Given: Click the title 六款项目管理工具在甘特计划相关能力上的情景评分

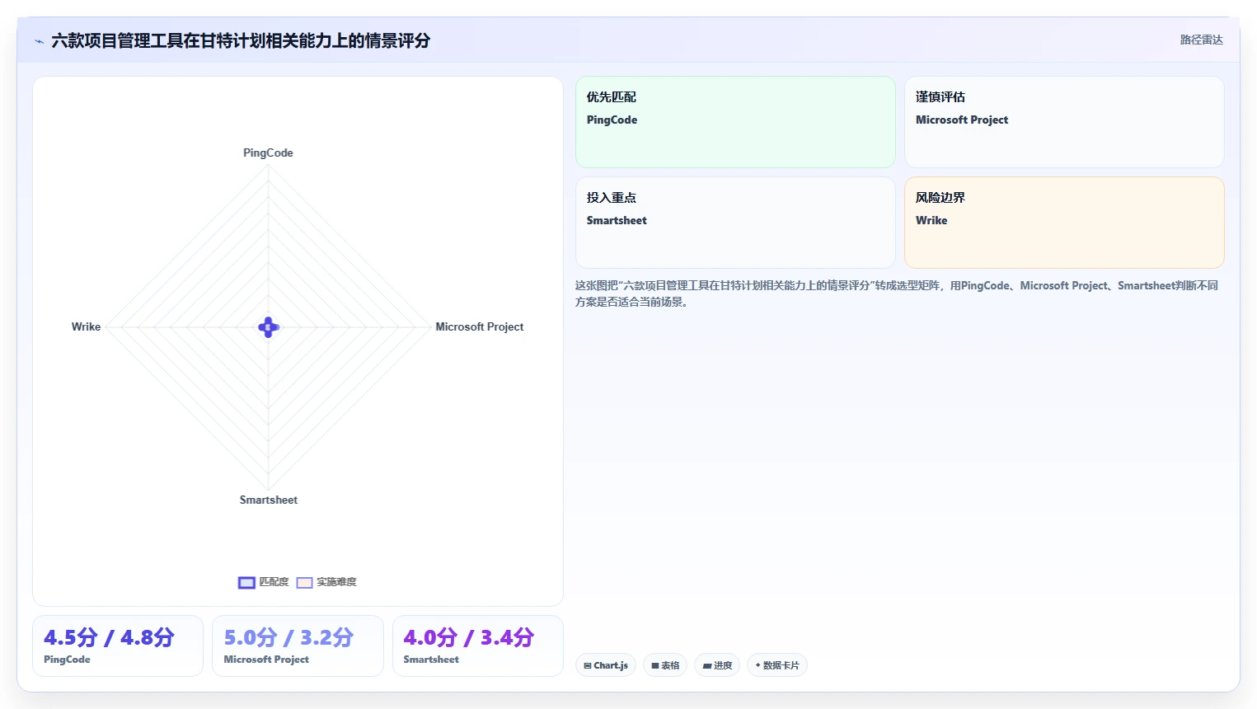Looking at the screenshot, I should click(x=241, y=40).
